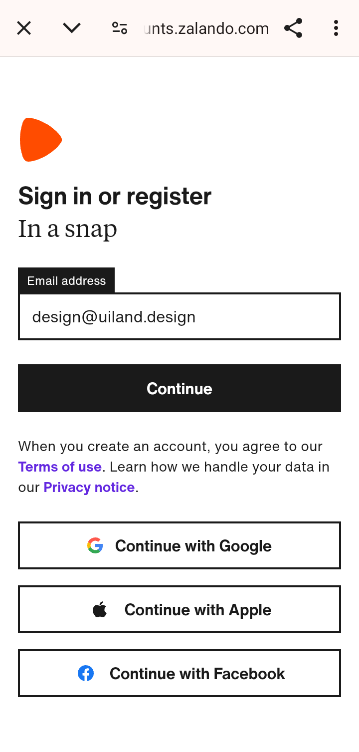This screenshot has width=359, height=752.
Task: Open the Terms of use link
Action: (x=60, y=467)
